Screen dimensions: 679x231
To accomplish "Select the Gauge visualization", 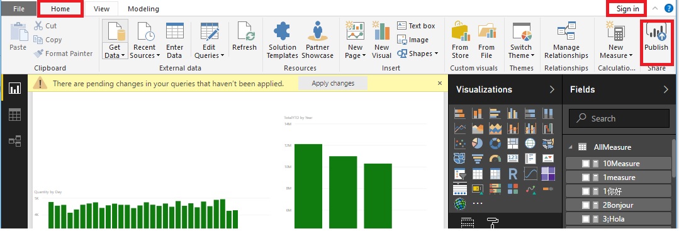I will [x=495, y=158].
